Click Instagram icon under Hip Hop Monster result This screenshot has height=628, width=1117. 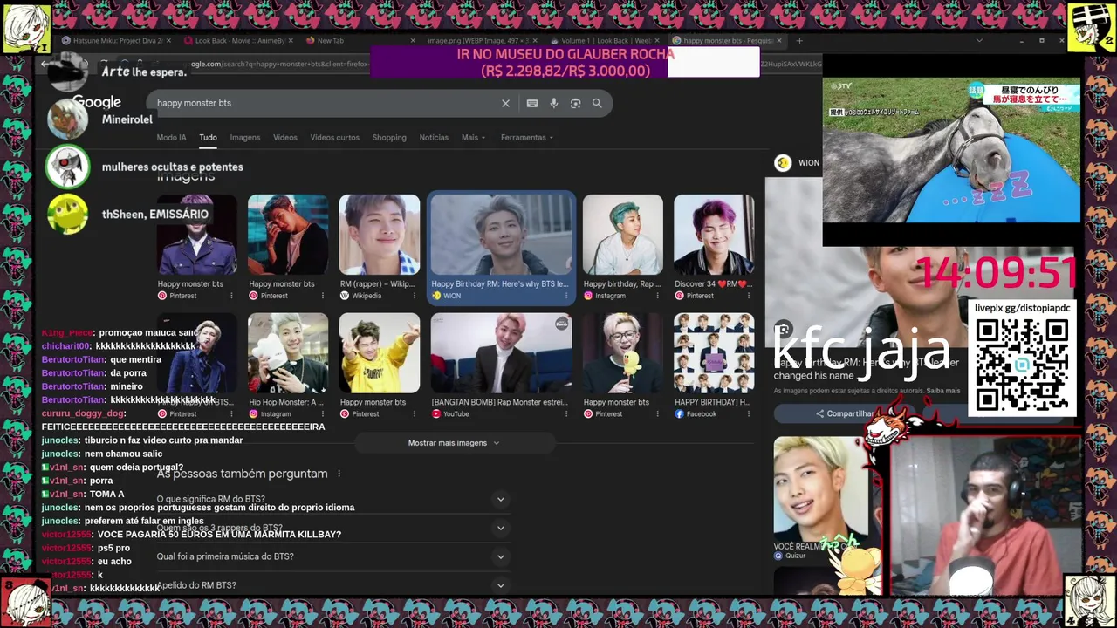point(253,414)
